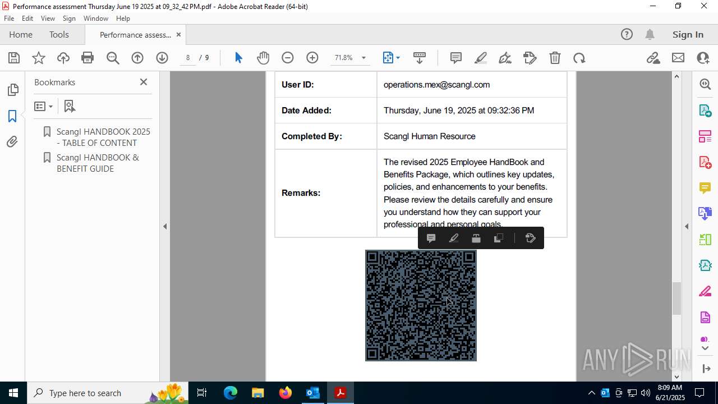Viewport: 718px width, 404px height.
Task: Open the edit text and images tool
Action: coord(530,58)
